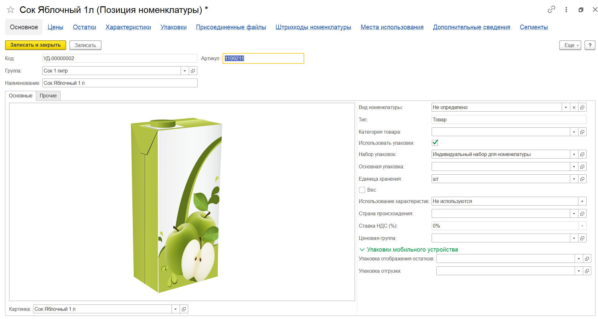
Task: Uncheck the Использовать упаковки checkbox
Action: coord(435,143)
